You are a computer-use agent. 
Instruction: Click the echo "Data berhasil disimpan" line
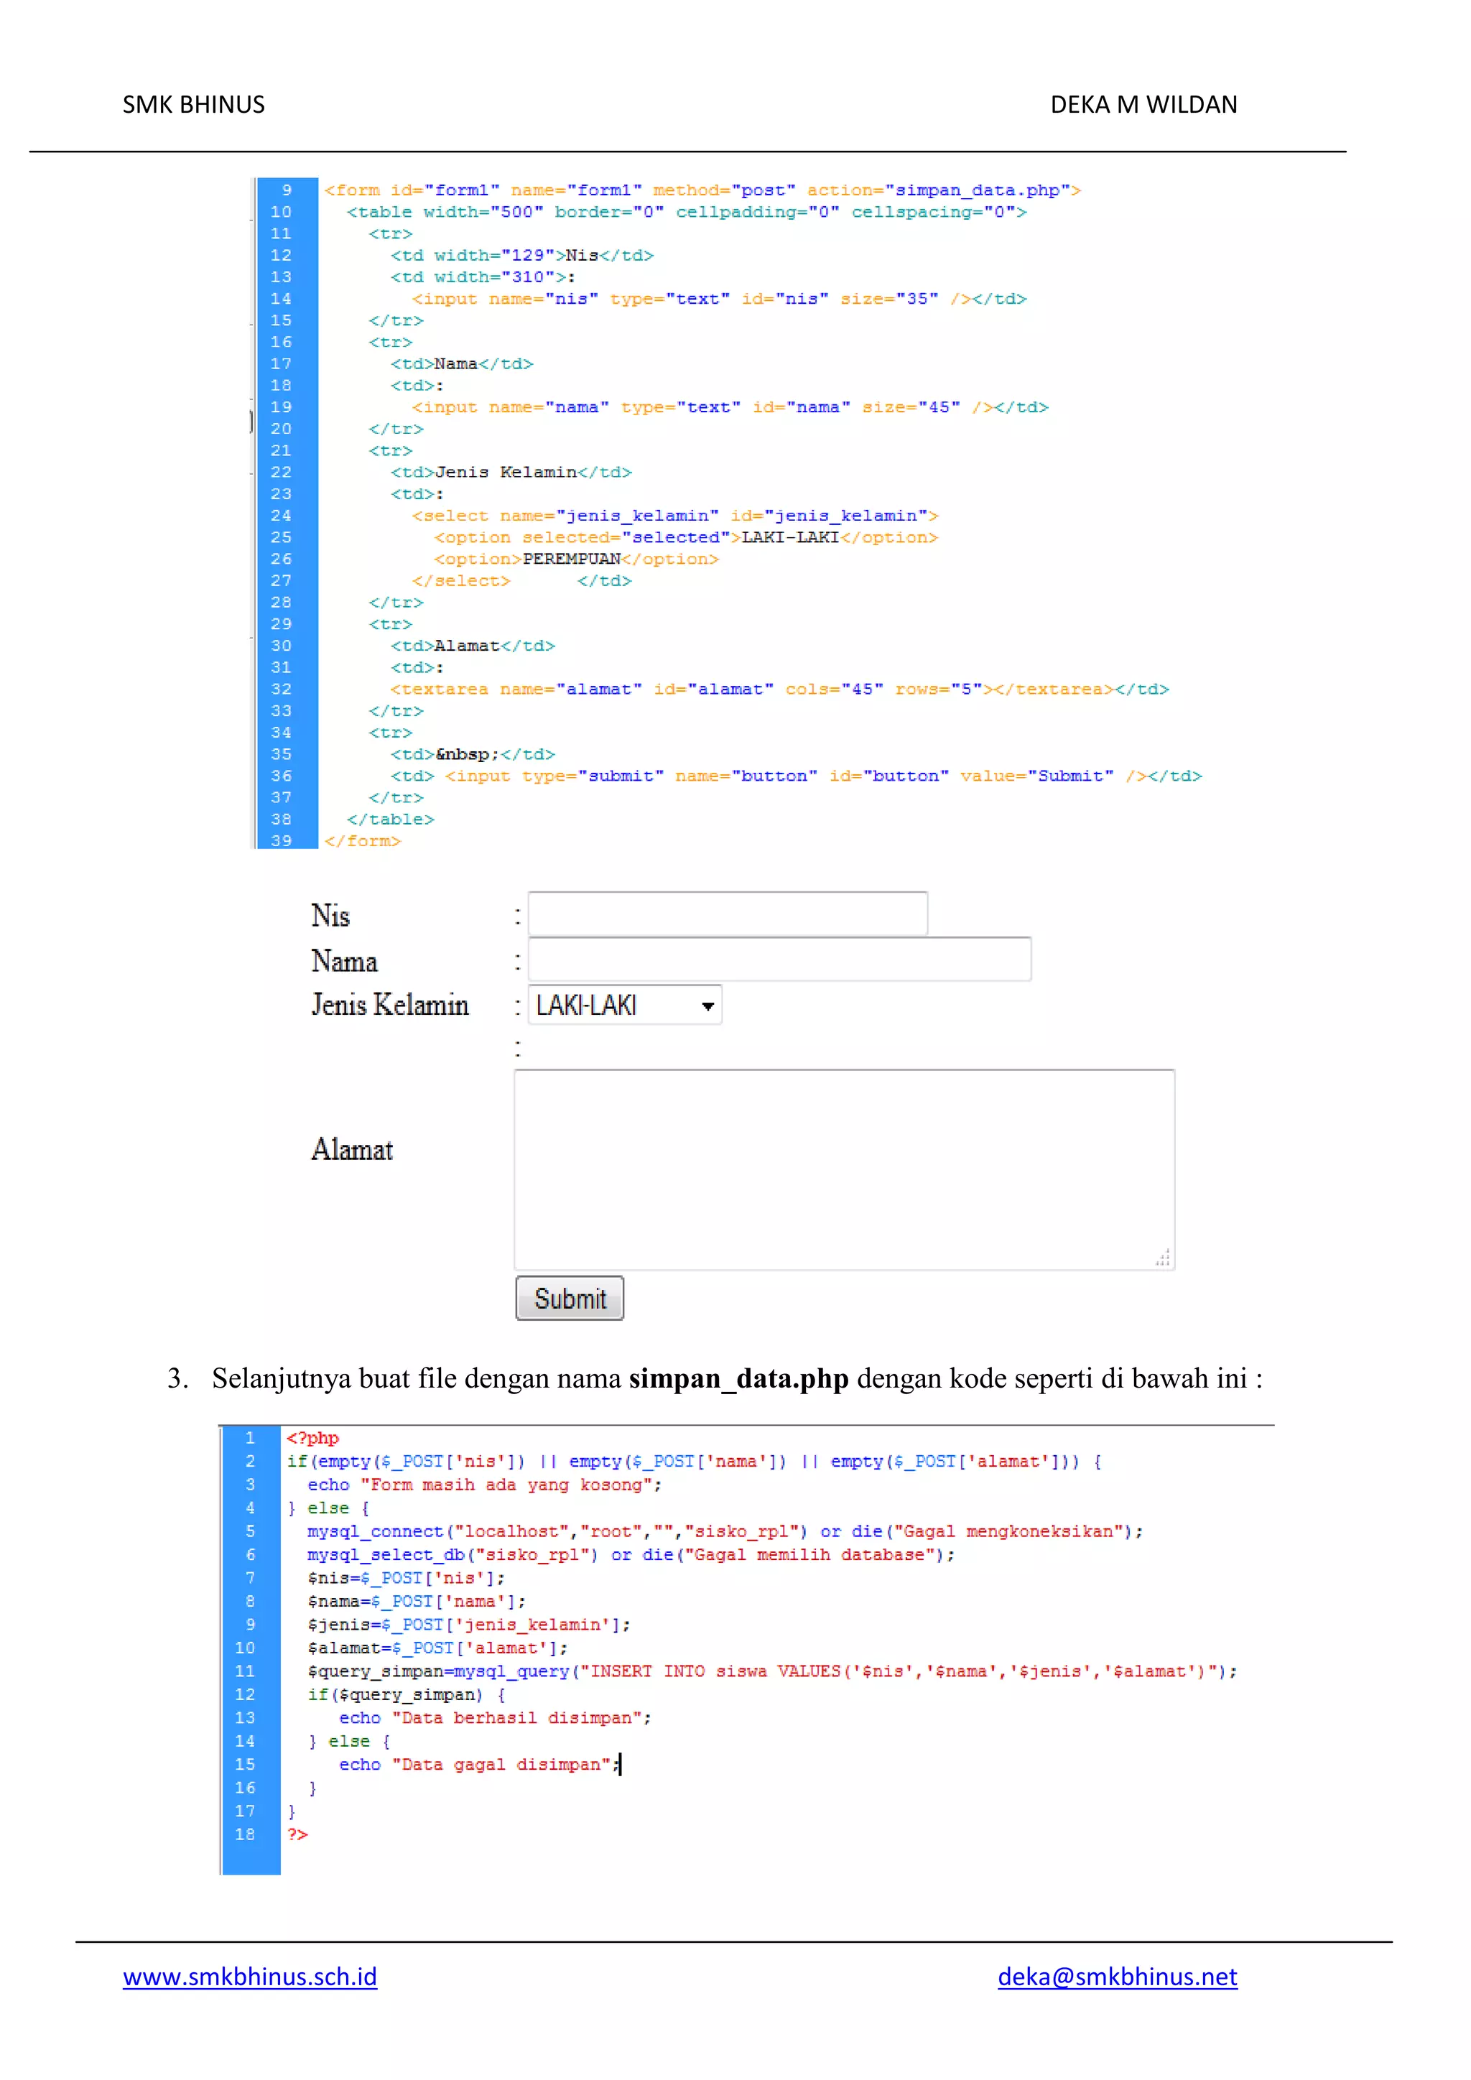tap(495, 1717)
